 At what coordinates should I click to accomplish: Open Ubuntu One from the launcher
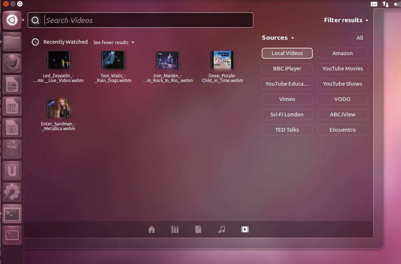12,170
